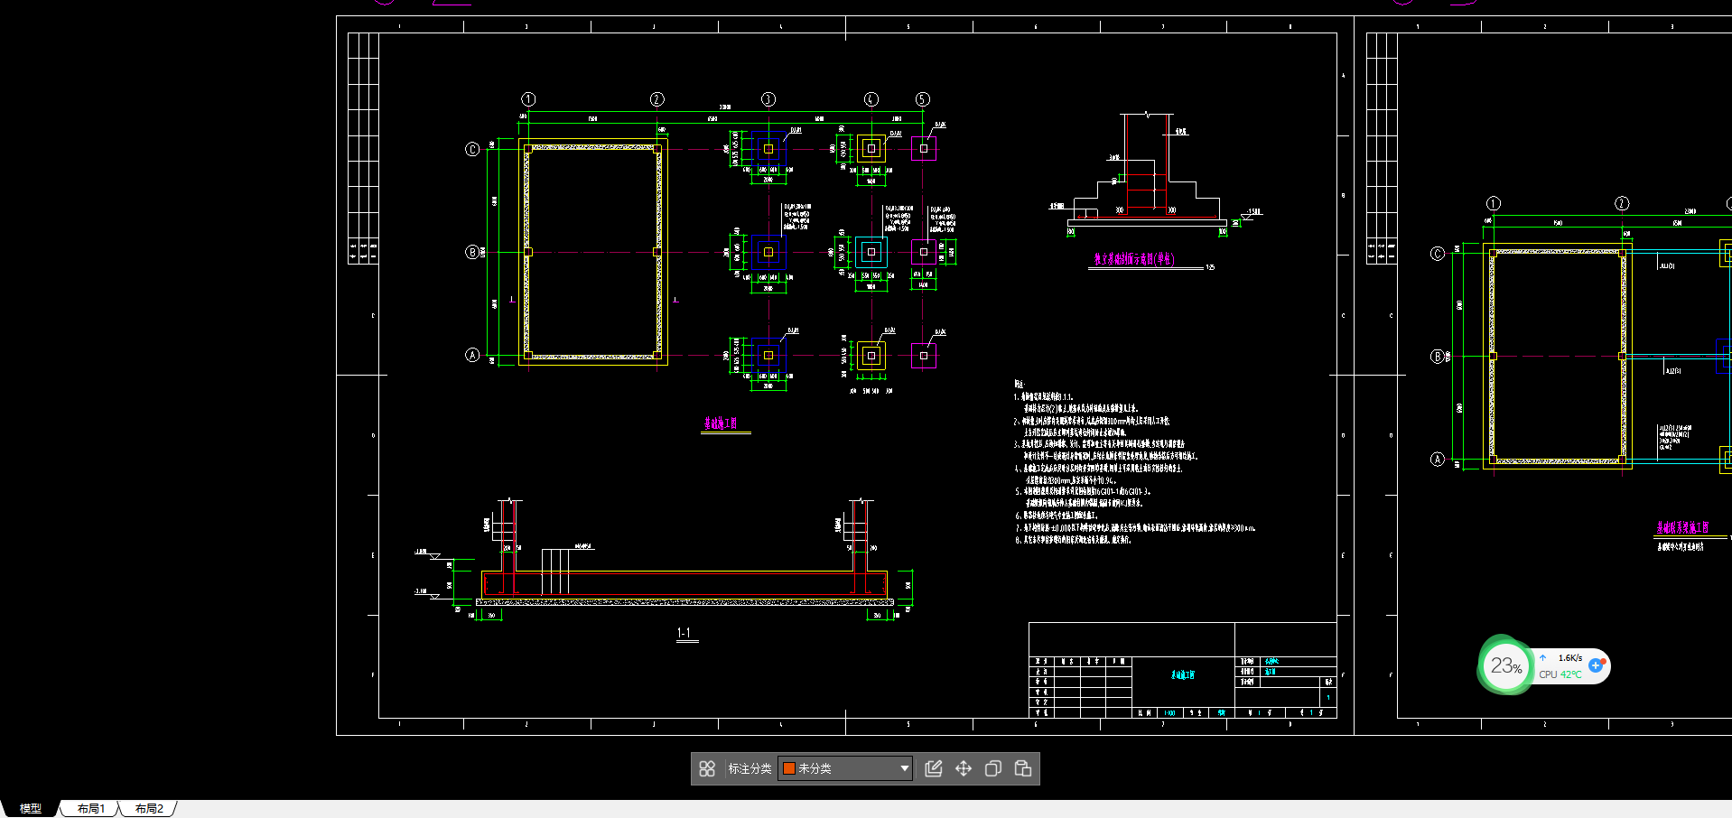Switch to the 模型 tab
This screenshot has height=818, width=1732.
[x=31, y=809]
